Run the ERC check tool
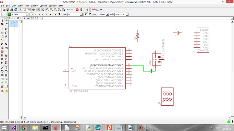Screen dimensions: 234x131 [2, 91]
